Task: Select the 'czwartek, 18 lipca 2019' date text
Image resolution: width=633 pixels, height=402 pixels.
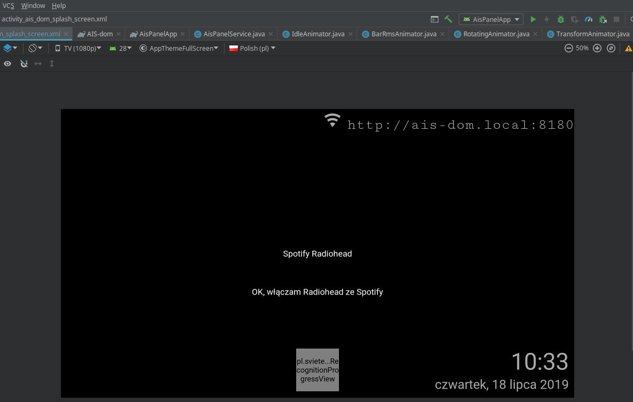Action: tap(501, 384)
